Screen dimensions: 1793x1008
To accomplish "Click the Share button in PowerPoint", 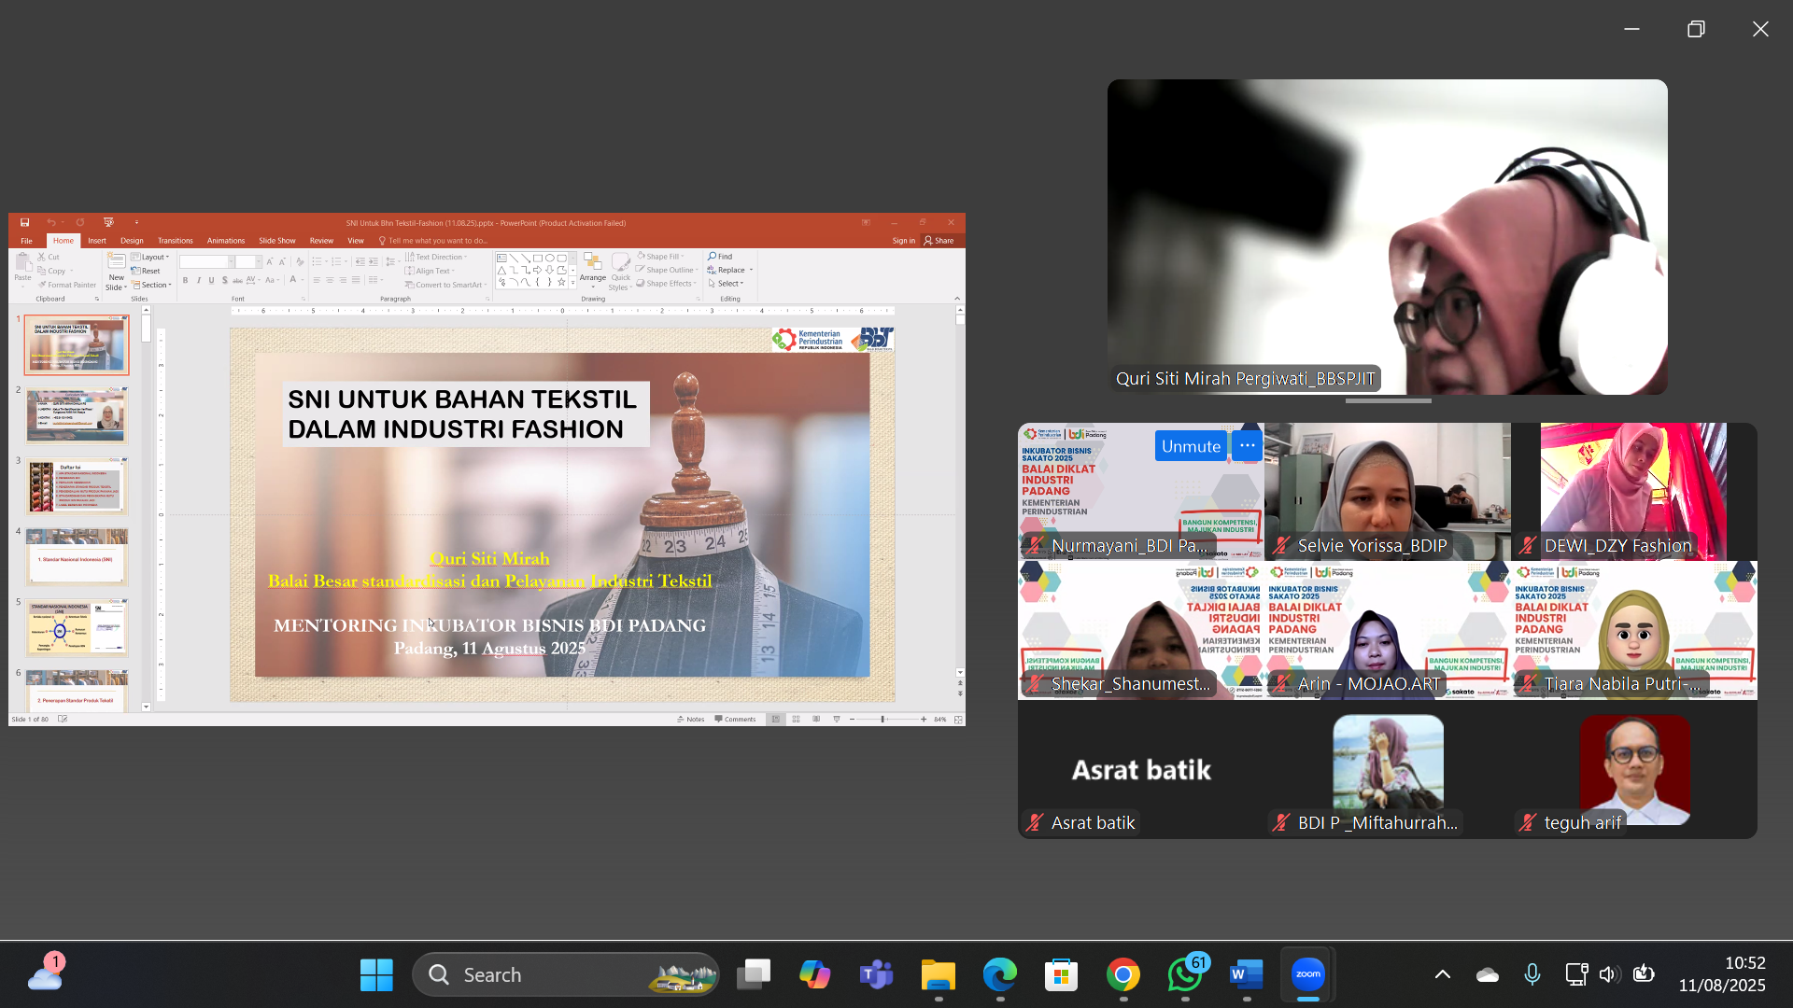I will pyautogui.click(x=939, y=241).
